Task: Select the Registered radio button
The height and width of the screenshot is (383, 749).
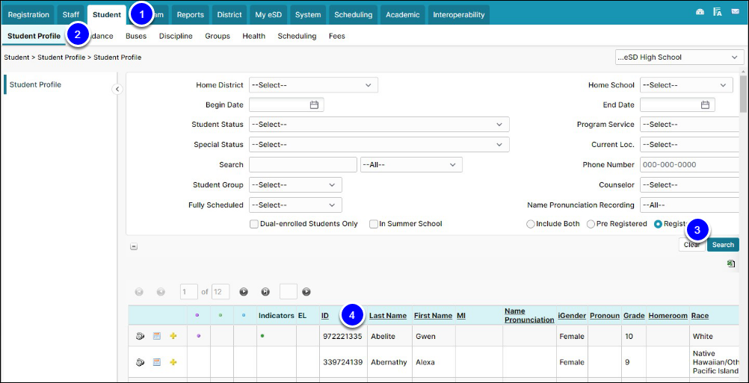Action: 658,224
